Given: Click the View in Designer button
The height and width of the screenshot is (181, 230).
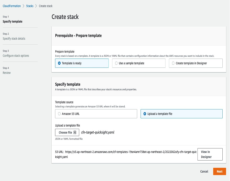Looking at the screenshot, I should [x=210, y=154].
